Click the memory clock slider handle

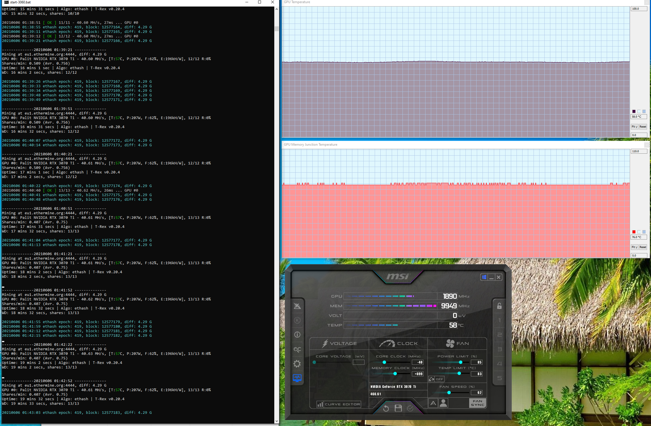pos(395,374)
